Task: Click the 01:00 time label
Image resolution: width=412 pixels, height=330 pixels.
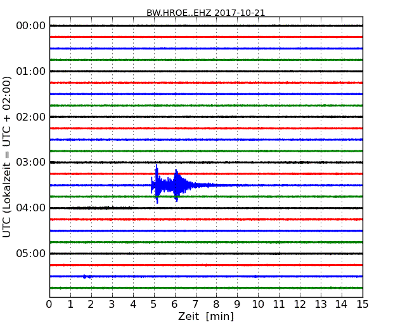Action: click(x=31, y=71)
